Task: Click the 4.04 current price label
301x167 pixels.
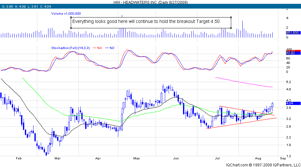Action: coord(293,103)
